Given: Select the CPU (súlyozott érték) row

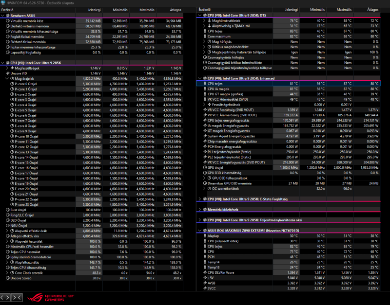Looking at the screenshot, I should (288, 241).
